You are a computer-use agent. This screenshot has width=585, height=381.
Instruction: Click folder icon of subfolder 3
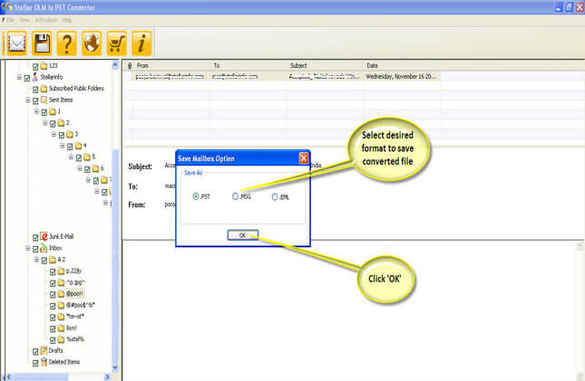pos(70,134)
